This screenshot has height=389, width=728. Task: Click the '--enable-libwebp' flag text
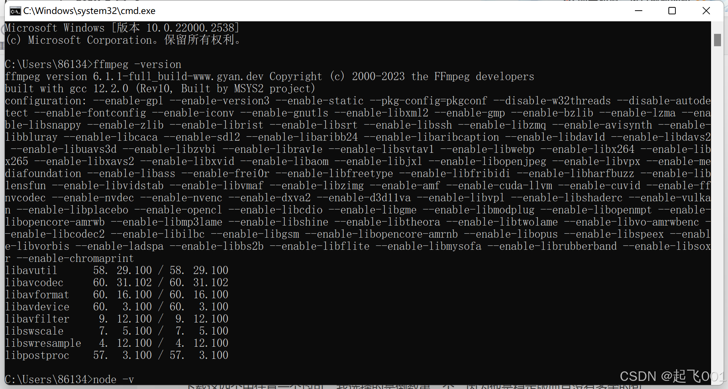[487, 149]
